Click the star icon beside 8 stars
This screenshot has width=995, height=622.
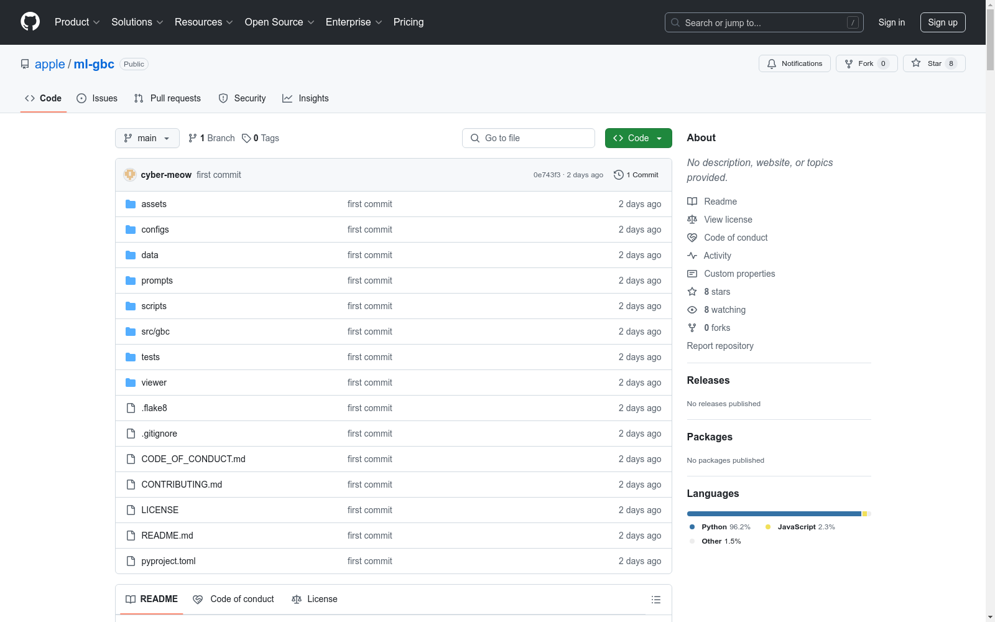[x=692, y=292]
